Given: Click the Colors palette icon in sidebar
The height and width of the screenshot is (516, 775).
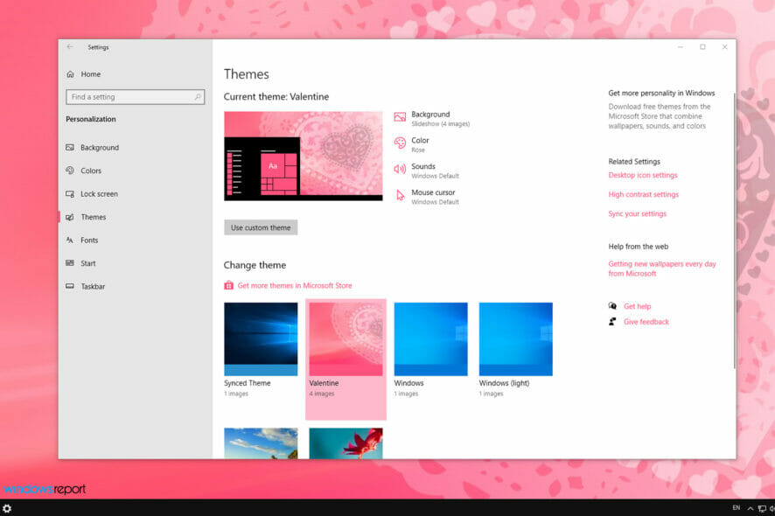Looking at the screenshot, I should tap(70, 171).
